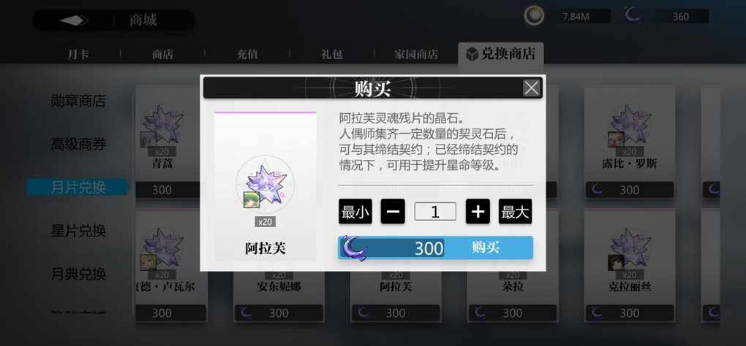This screenshot has height=346, width=746.
Task: Click the quantity input field showing 1
Action: coord(435,212)
